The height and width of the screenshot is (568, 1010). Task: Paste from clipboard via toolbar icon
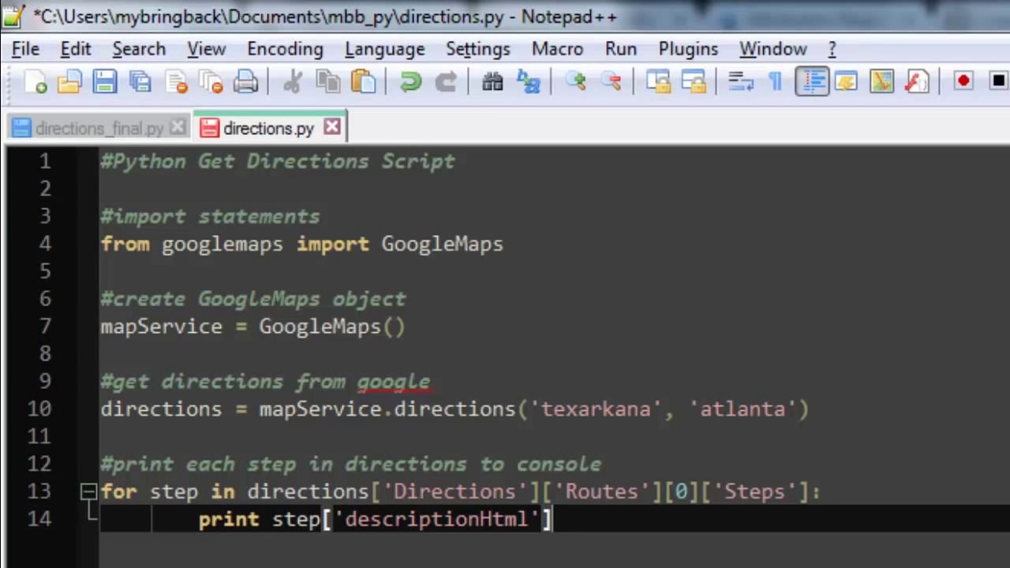click(363, 81)
